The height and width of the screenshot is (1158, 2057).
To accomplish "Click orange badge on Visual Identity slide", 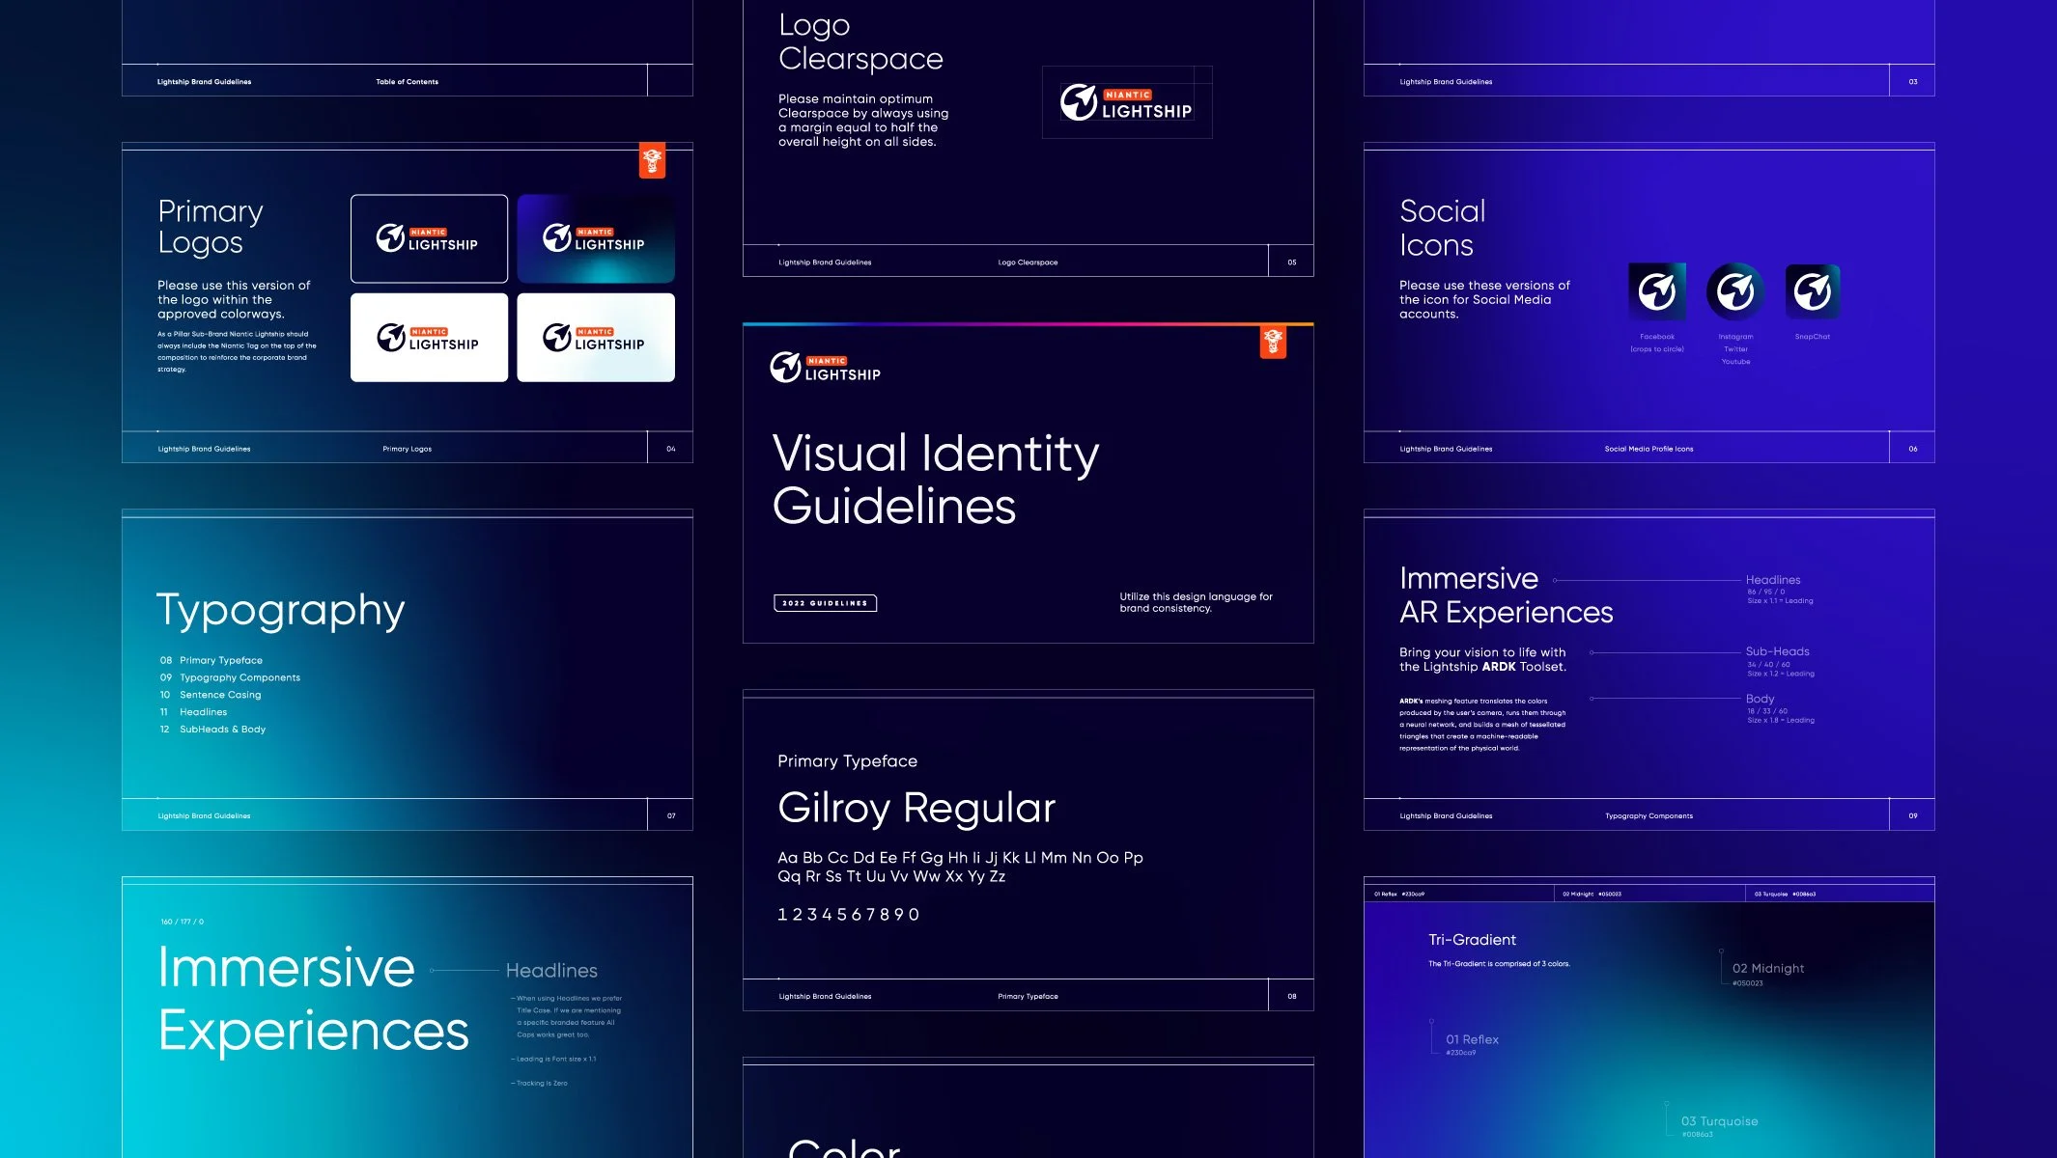I will coord(1273,341).
